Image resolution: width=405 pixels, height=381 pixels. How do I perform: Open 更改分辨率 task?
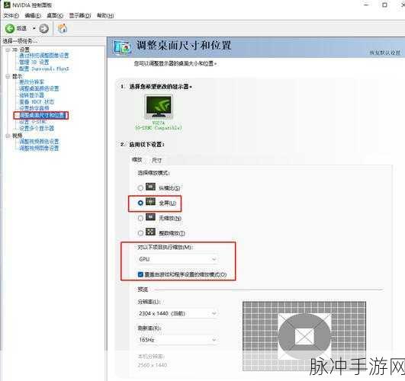click(32, 82)
